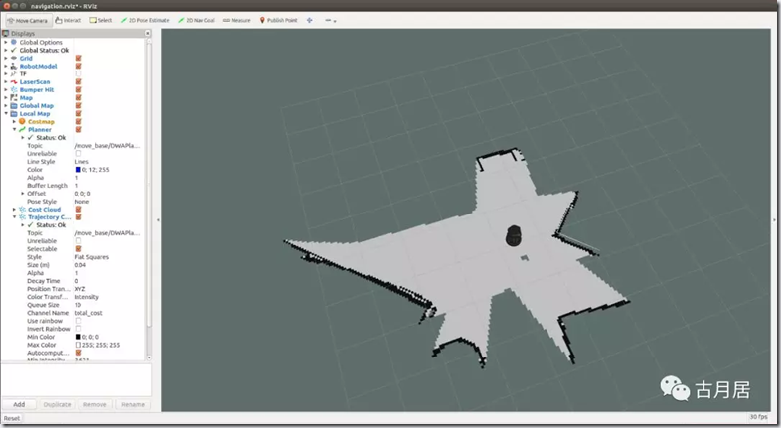Screen dimensions: 781x428
Task: Toggle the Cost Cloud checkbox
Action: point(78,209)
